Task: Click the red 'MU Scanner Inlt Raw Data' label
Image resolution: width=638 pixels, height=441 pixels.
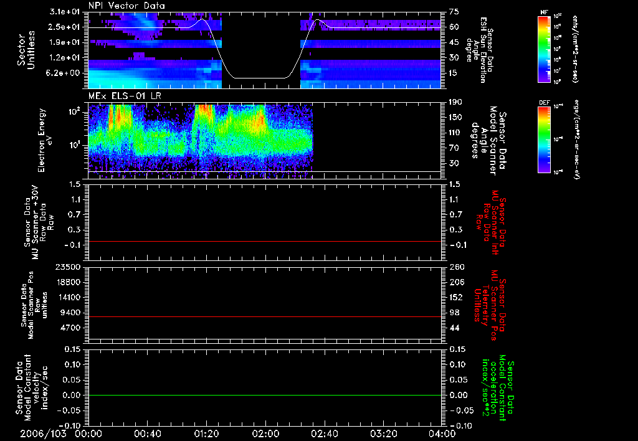Action: 491,222
